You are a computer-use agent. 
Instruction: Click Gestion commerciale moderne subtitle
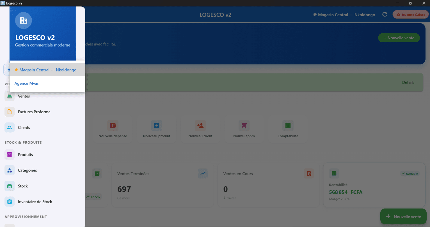tap(43, 45)
